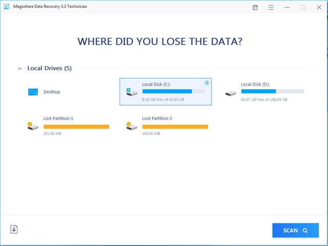
Task: Click the import scan status icon at bottom left
Action: pyautogui.click(x=14, y=230)
